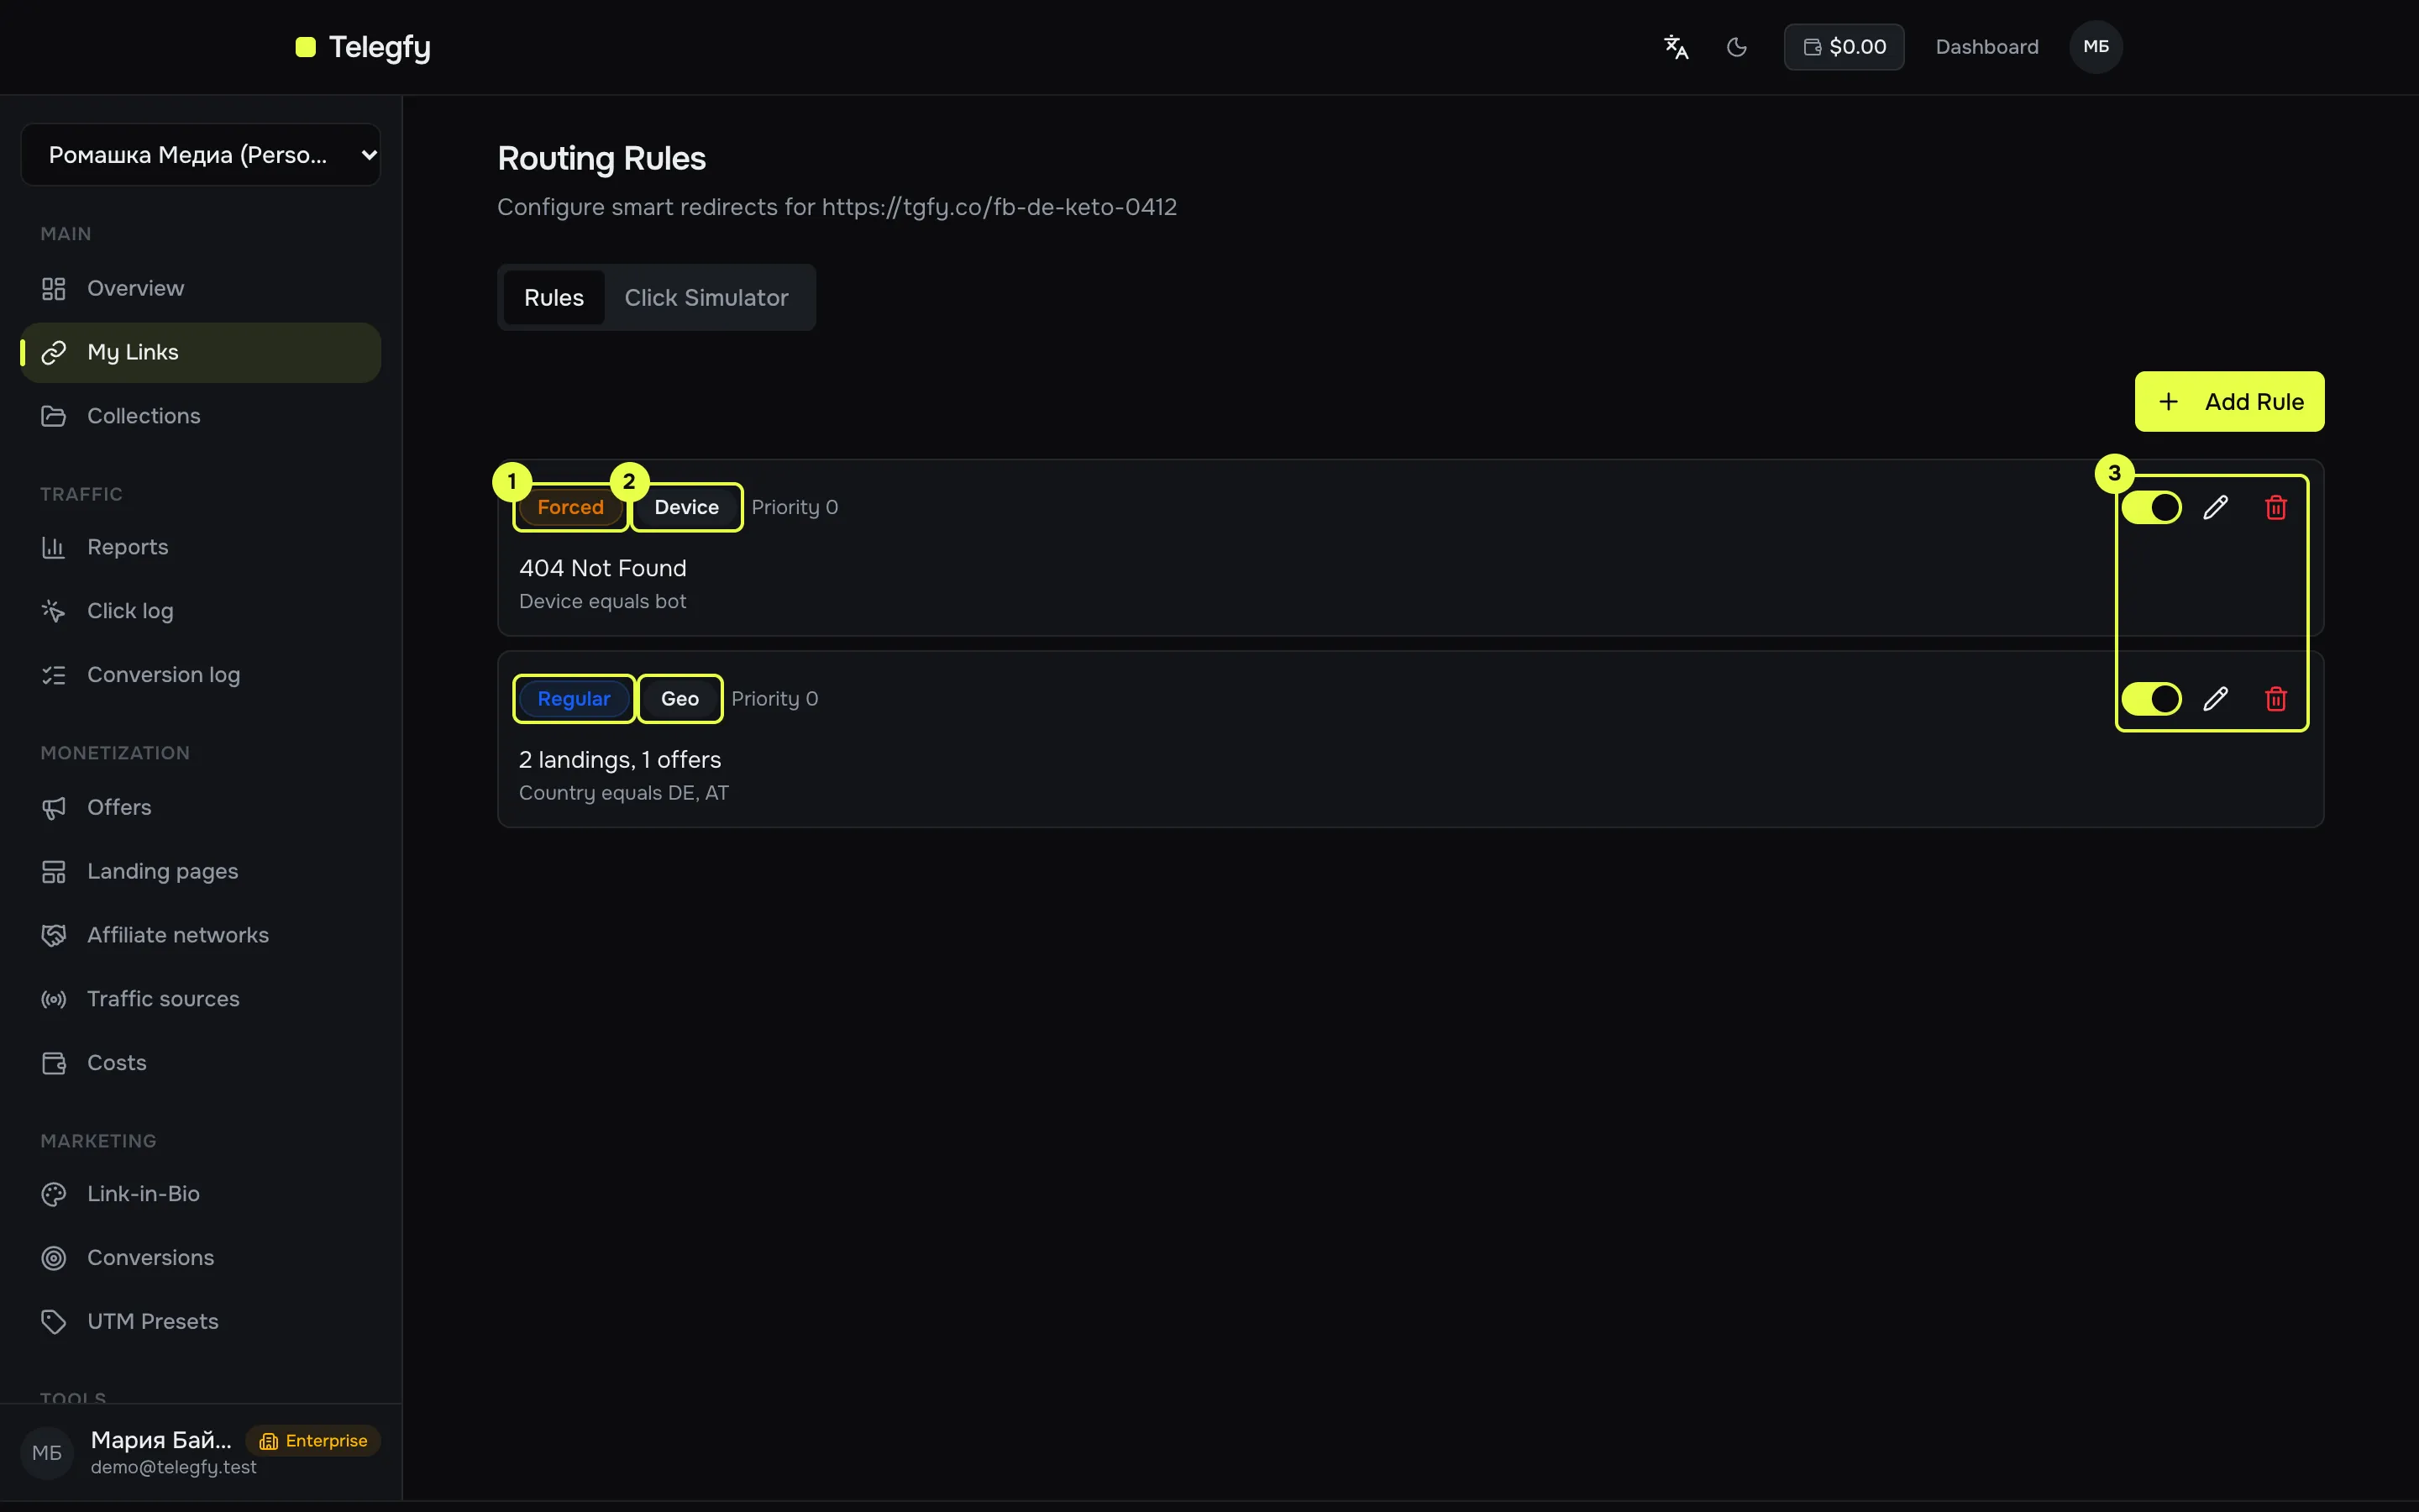Delete the Country equals DE, AT rule

click(x=2276, y=699)
